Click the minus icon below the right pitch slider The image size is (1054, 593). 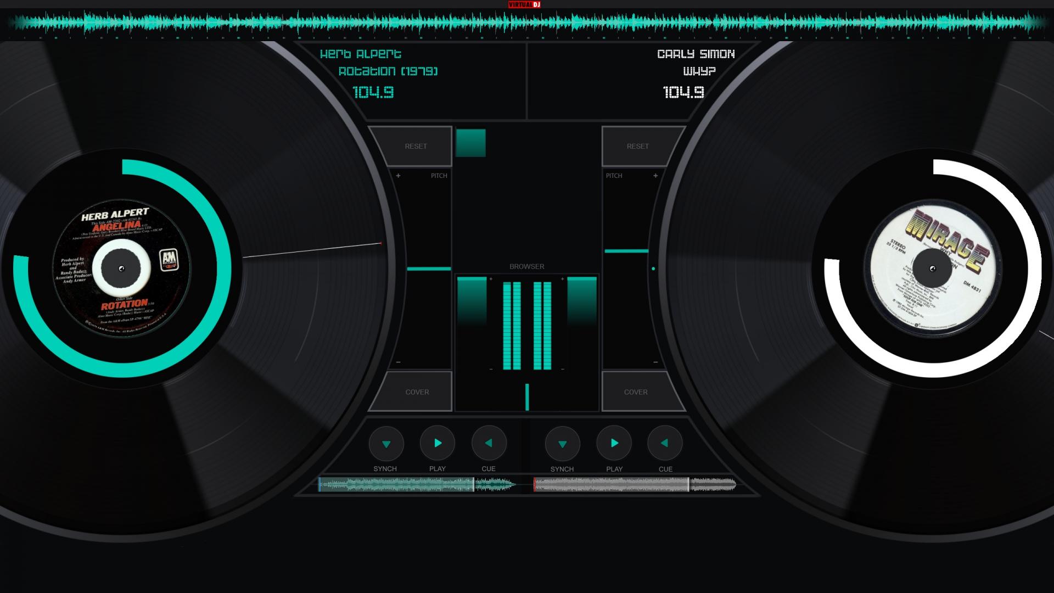[x=655, y=362]
